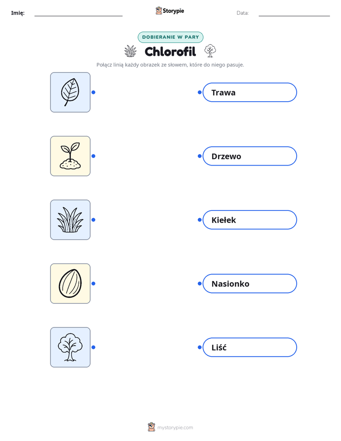The image size is (341, 441).
Task: Select the sprout seedling picture card
Action: [x=70, y=156]
